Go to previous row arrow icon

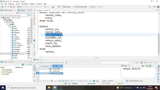tap(75, 81)
